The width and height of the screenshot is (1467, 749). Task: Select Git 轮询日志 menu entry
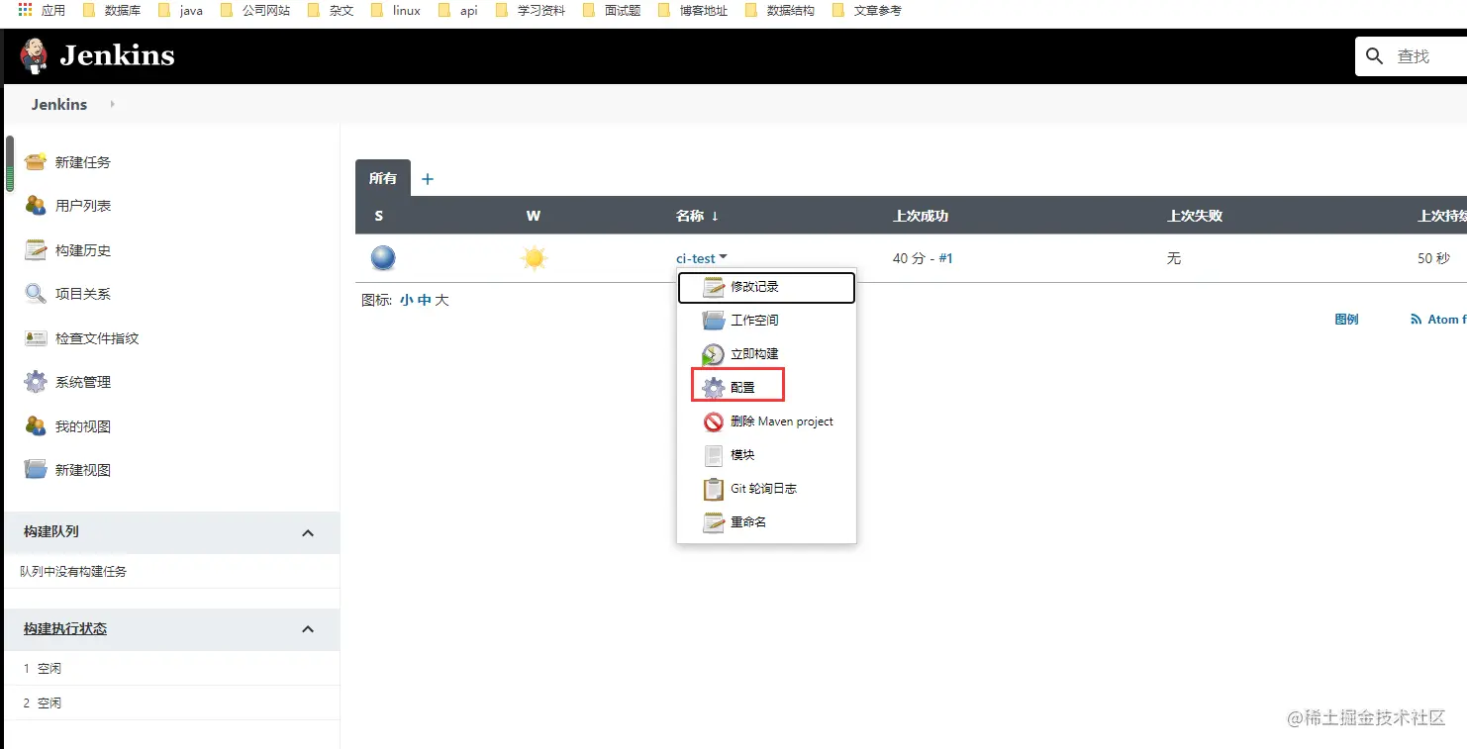(x=766, y=489)
